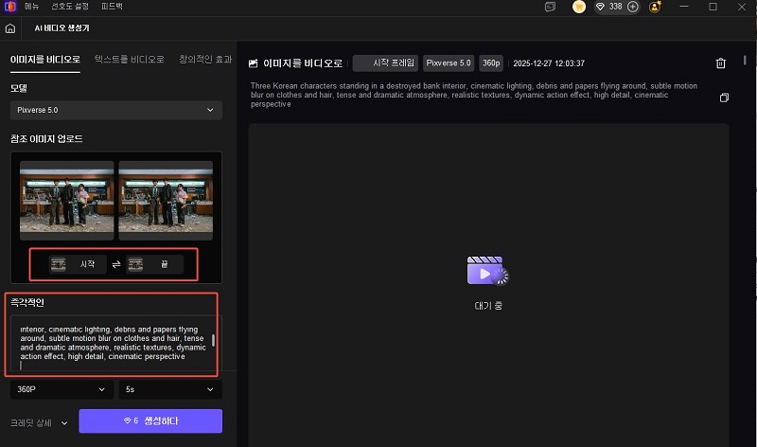This screenshot has height=447, width=757.
Task: Select the 끝 end frame slot
Action: 153,266
